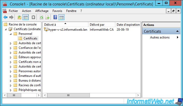
Task: Expand the first Autorités de cert node
Action: click(11, 43)
